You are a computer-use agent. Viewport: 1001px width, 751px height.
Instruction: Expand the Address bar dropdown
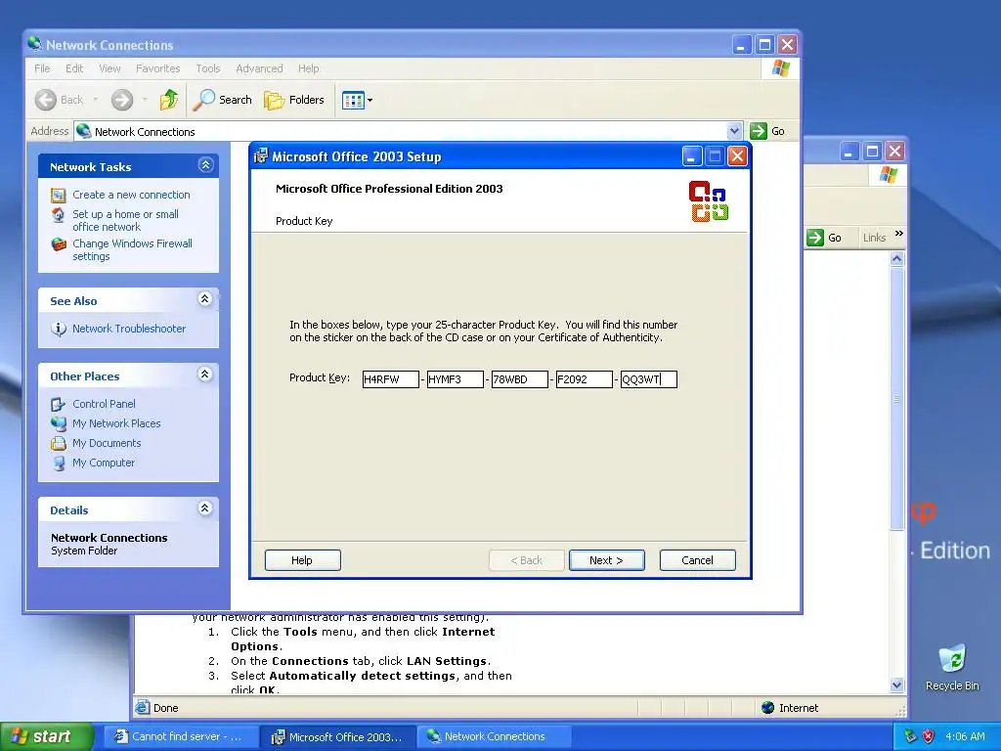coord(734,131)
